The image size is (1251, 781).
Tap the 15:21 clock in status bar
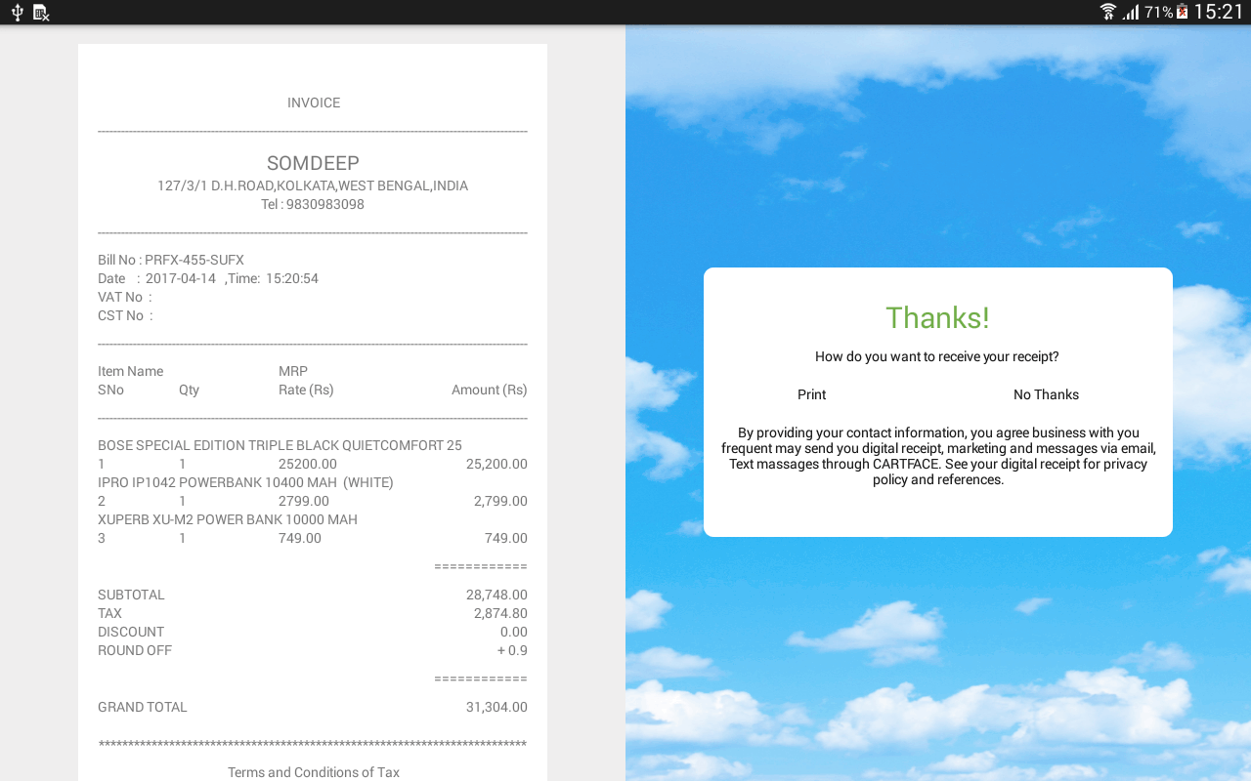[x=1219, y=12]
